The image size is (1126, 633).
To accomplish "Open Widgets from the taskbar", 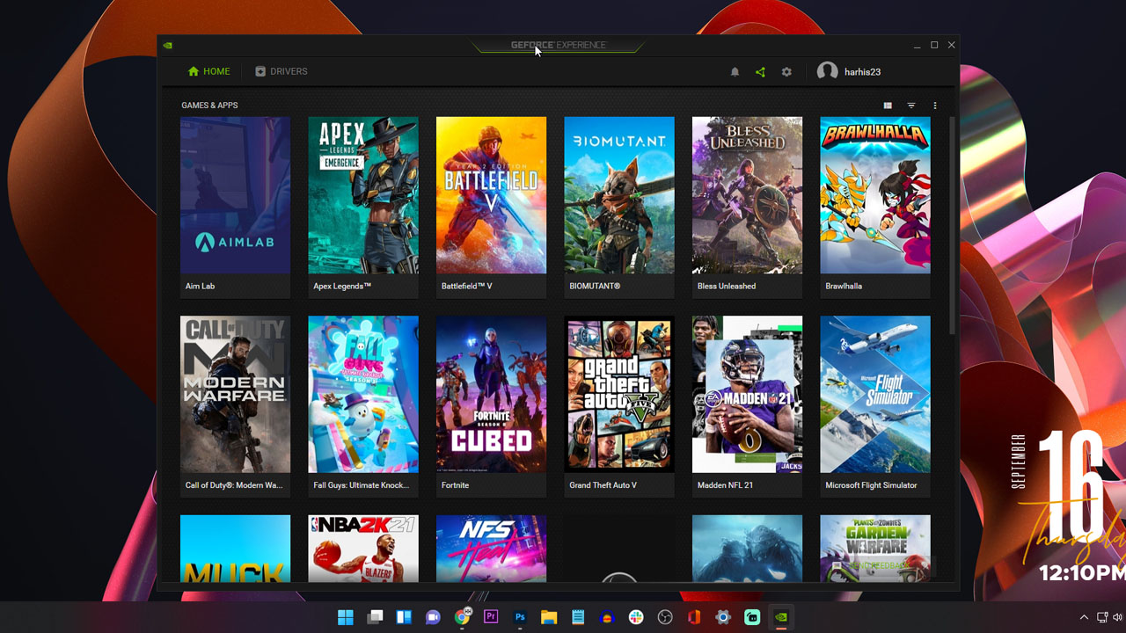I will pos(404,617).
